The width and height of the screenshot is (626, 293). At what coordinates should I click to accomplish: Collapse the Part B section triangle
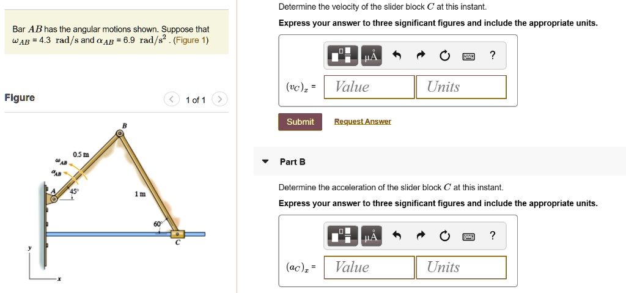[265, 162]
